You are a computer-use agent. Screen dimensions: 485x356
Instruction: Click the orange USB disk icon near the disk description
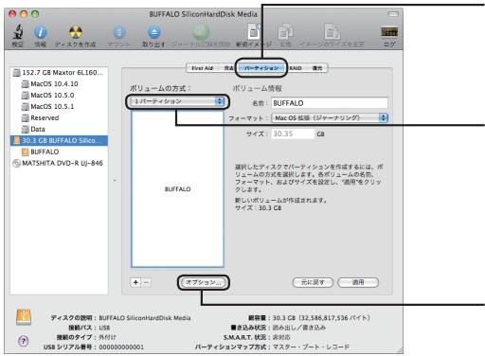coord(24,317)
